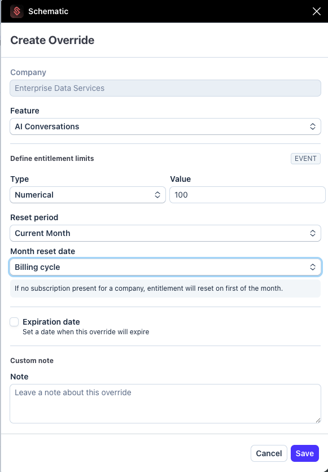
Task: Cancel creating the override
Action: (269, 453)
